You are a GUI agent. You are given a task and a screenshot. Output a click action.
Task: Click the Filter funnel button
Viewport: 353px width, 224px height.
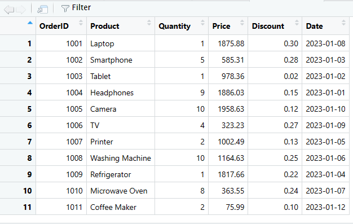(76, 8)
